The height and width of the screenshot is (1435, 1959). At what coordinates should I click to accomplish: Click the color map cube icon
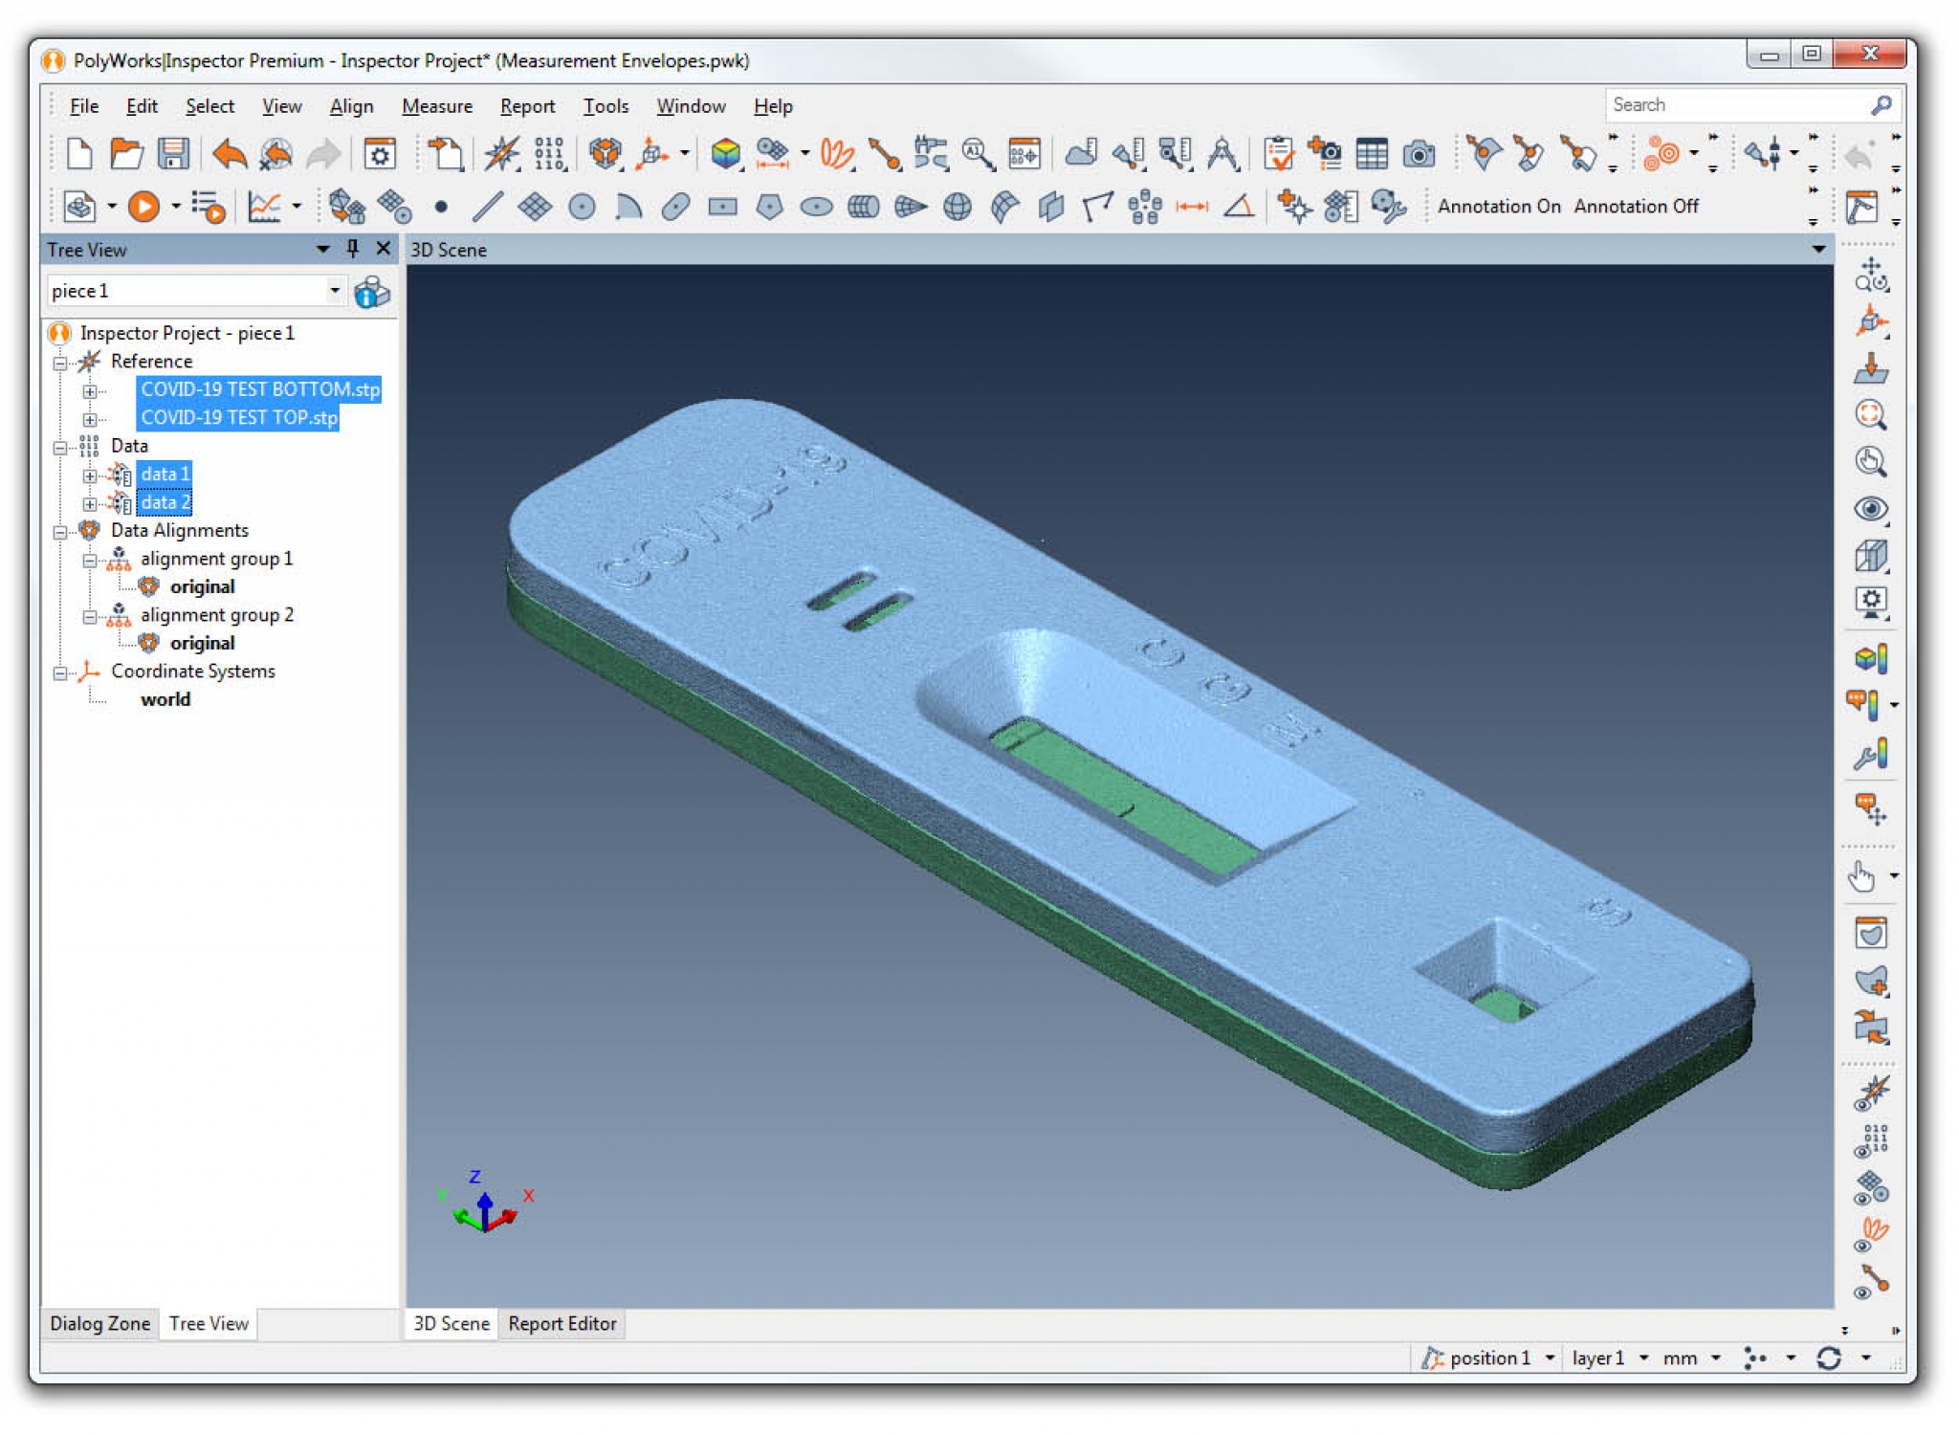click(726, 153)
